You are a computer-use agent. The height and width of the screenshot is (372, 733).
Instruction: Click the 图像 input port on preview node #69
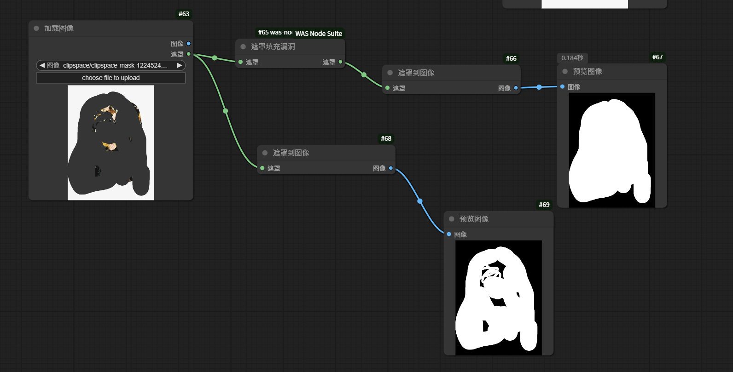pos(449,234)
